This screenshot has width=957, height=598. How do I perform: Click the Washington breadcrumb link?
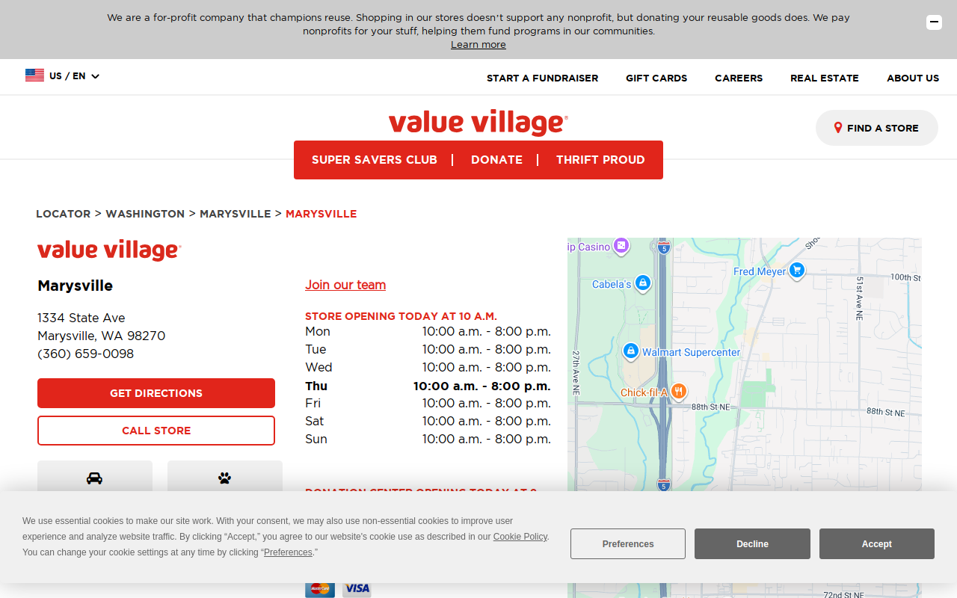(x=145, y=214)
